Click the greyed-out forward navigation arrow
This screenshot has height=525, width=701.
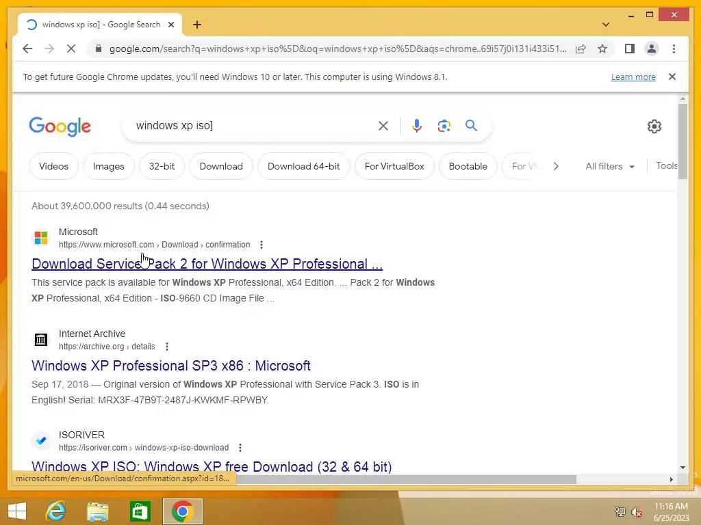[49, 49]
